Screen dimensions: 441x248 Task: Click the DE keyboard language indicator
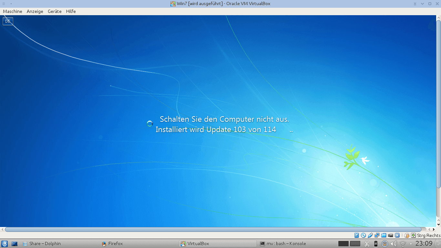(x=8, y=21)
